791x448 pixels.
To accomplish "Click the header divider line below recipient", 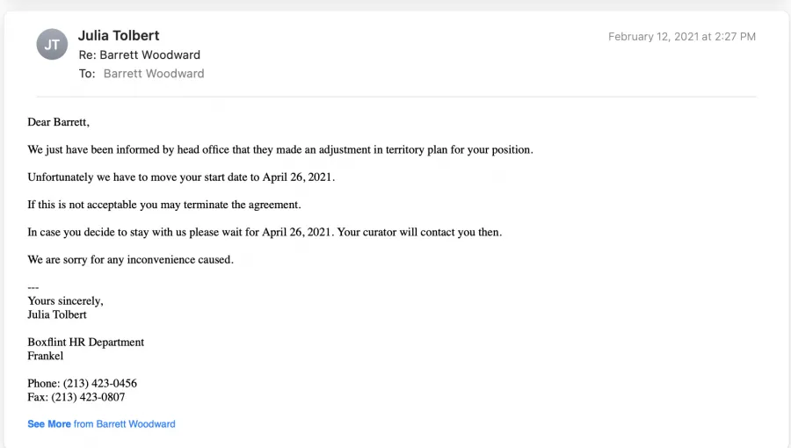I will coord(396,97).
